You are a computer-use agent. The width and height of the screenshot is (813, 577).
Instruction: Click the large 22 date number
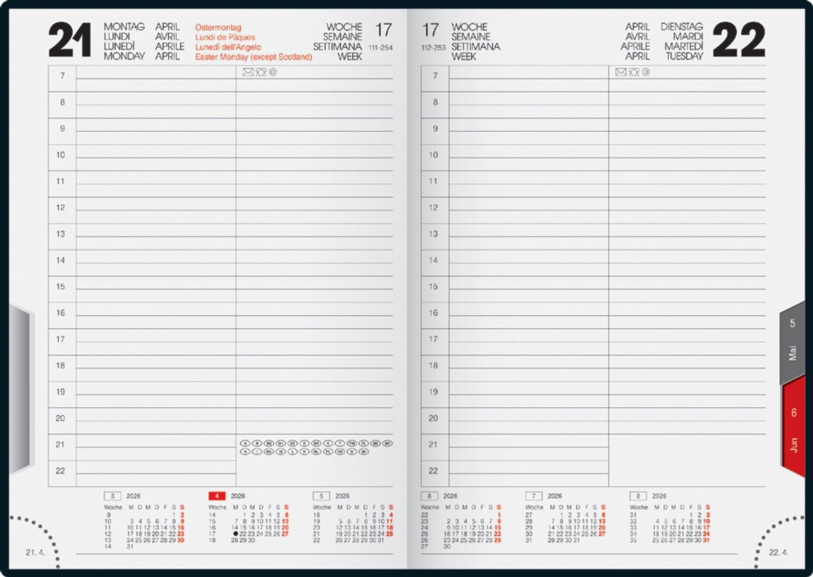(738, 41)
